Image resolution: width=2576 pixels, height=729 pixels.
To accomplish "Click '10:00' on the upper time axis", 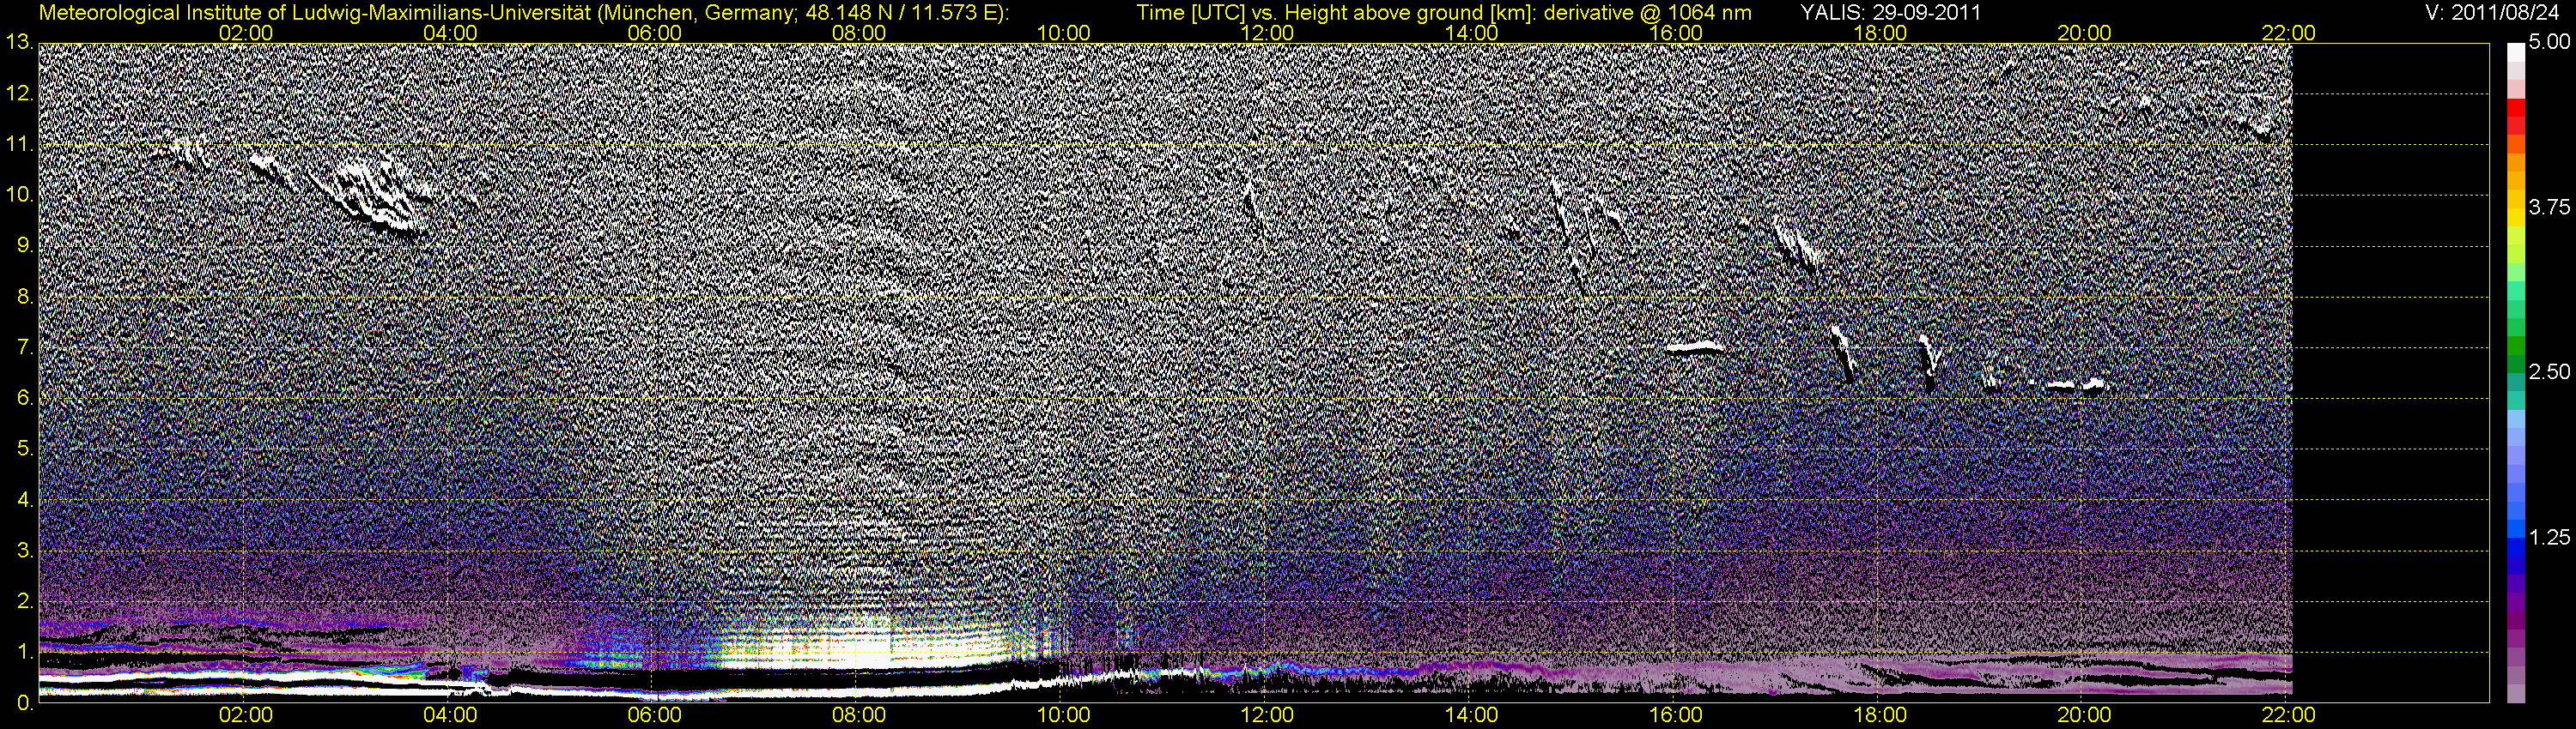I will coord(1063,33).
